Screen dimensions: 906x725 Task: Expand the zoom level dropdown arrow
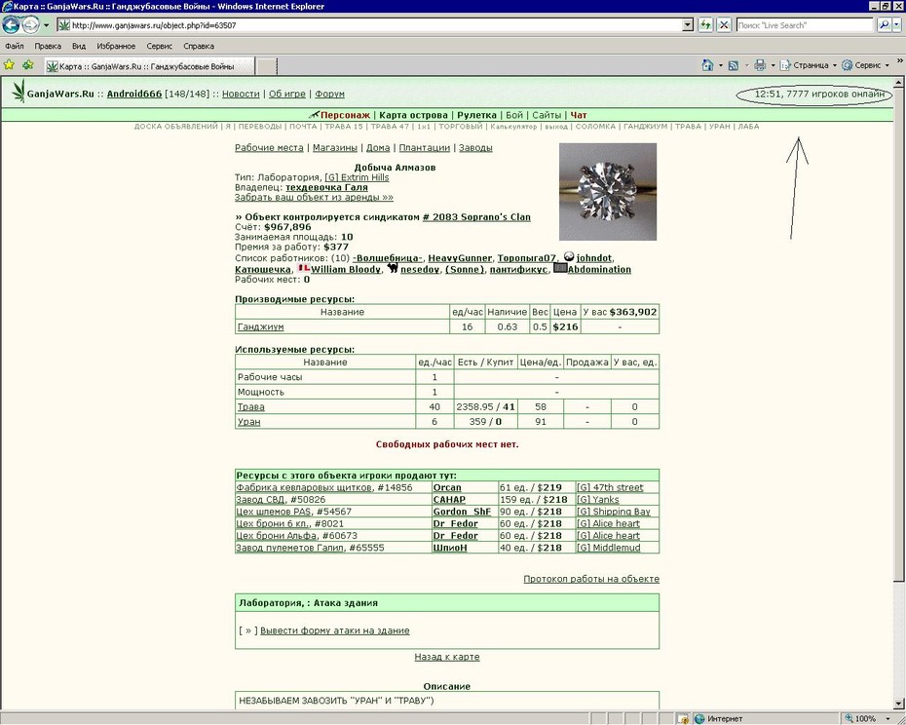point(887,718)
